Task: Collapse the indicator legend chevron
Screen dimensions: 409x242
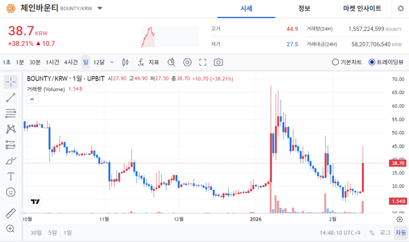Action: [x=32, y=99]
